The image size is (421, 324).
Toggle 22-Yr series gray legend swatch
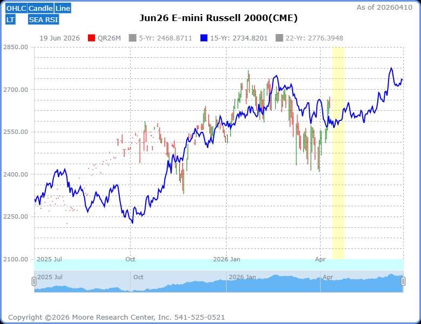coord(279,38)
